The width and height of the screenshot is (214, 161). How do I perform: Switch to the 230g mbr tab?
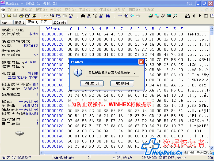click(60, 23)
